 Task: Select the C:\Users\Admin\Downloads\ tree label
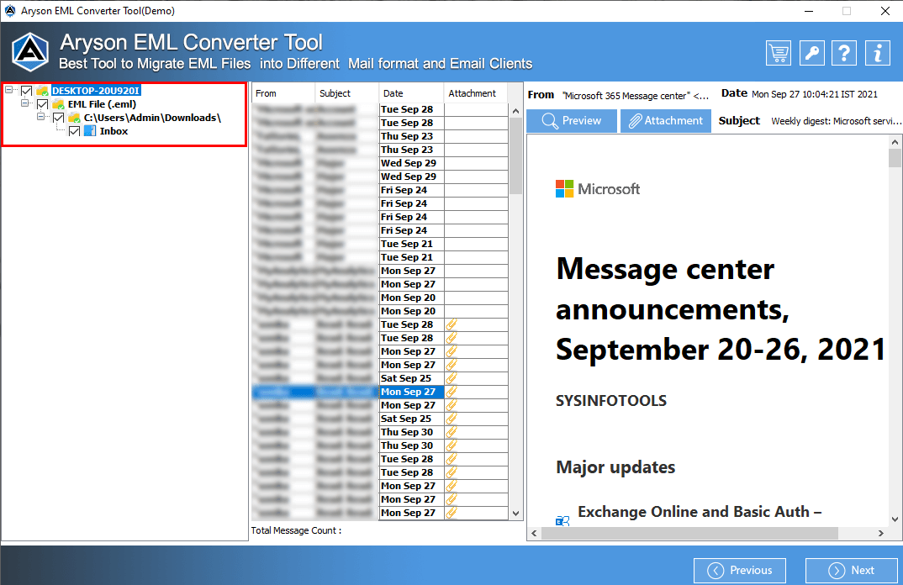point(153,118)
